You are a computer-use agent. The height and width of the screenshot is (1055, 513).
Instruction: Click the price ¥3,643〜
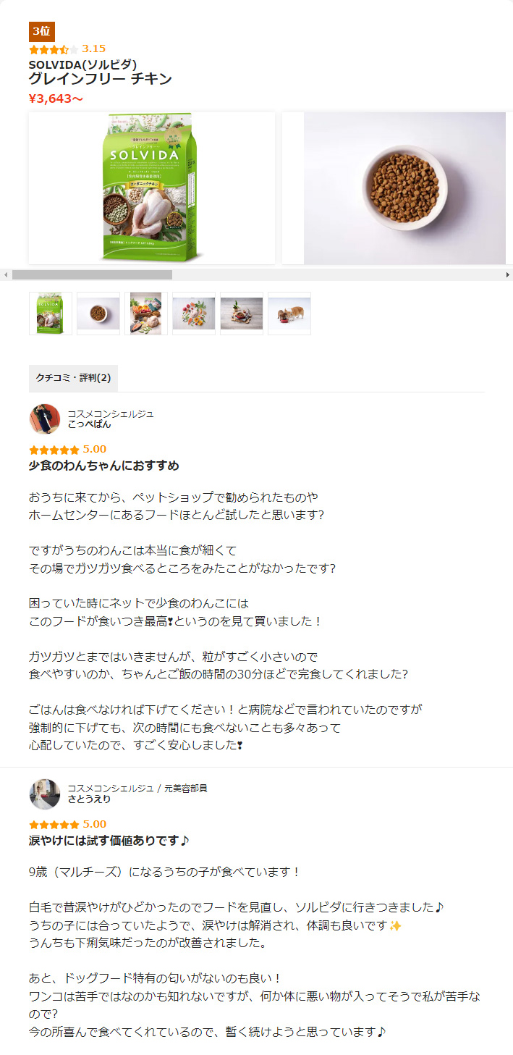(x=56, y=98)
